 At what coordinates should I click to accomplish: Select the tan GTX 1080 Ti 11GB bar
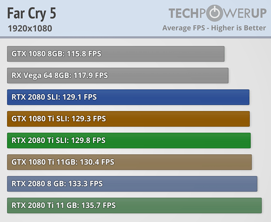[130, 162]
